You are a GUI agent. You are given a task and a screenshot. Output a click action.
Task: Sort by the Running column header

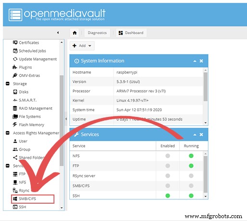(x=191, y=146)
